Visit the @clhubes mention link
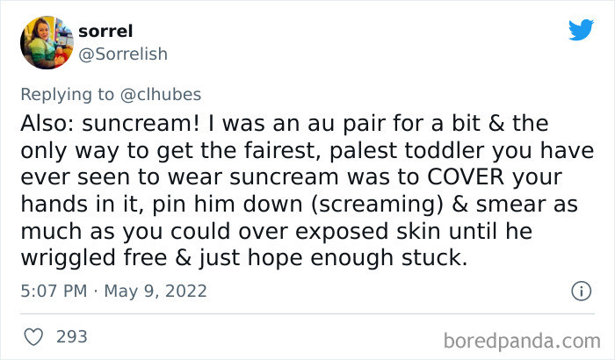Screen dimensions: 615x360 click(161, 95)
